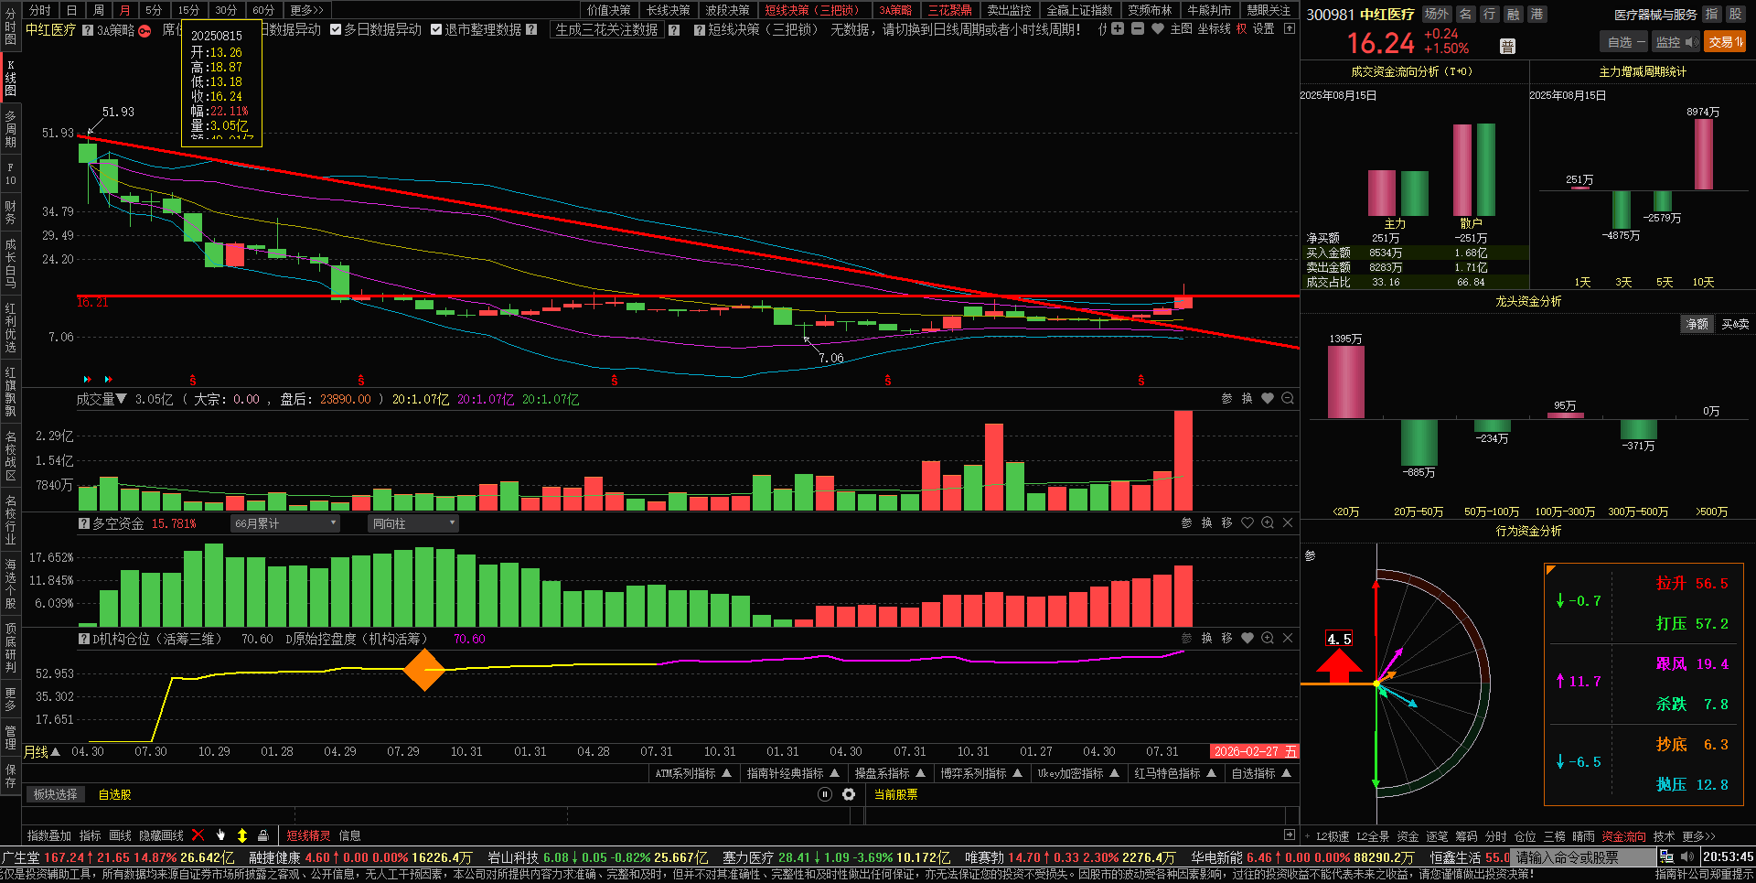1756x883 pixels.
Task: Toggle the 退市整理数据 checkbox
Action: 436,30
